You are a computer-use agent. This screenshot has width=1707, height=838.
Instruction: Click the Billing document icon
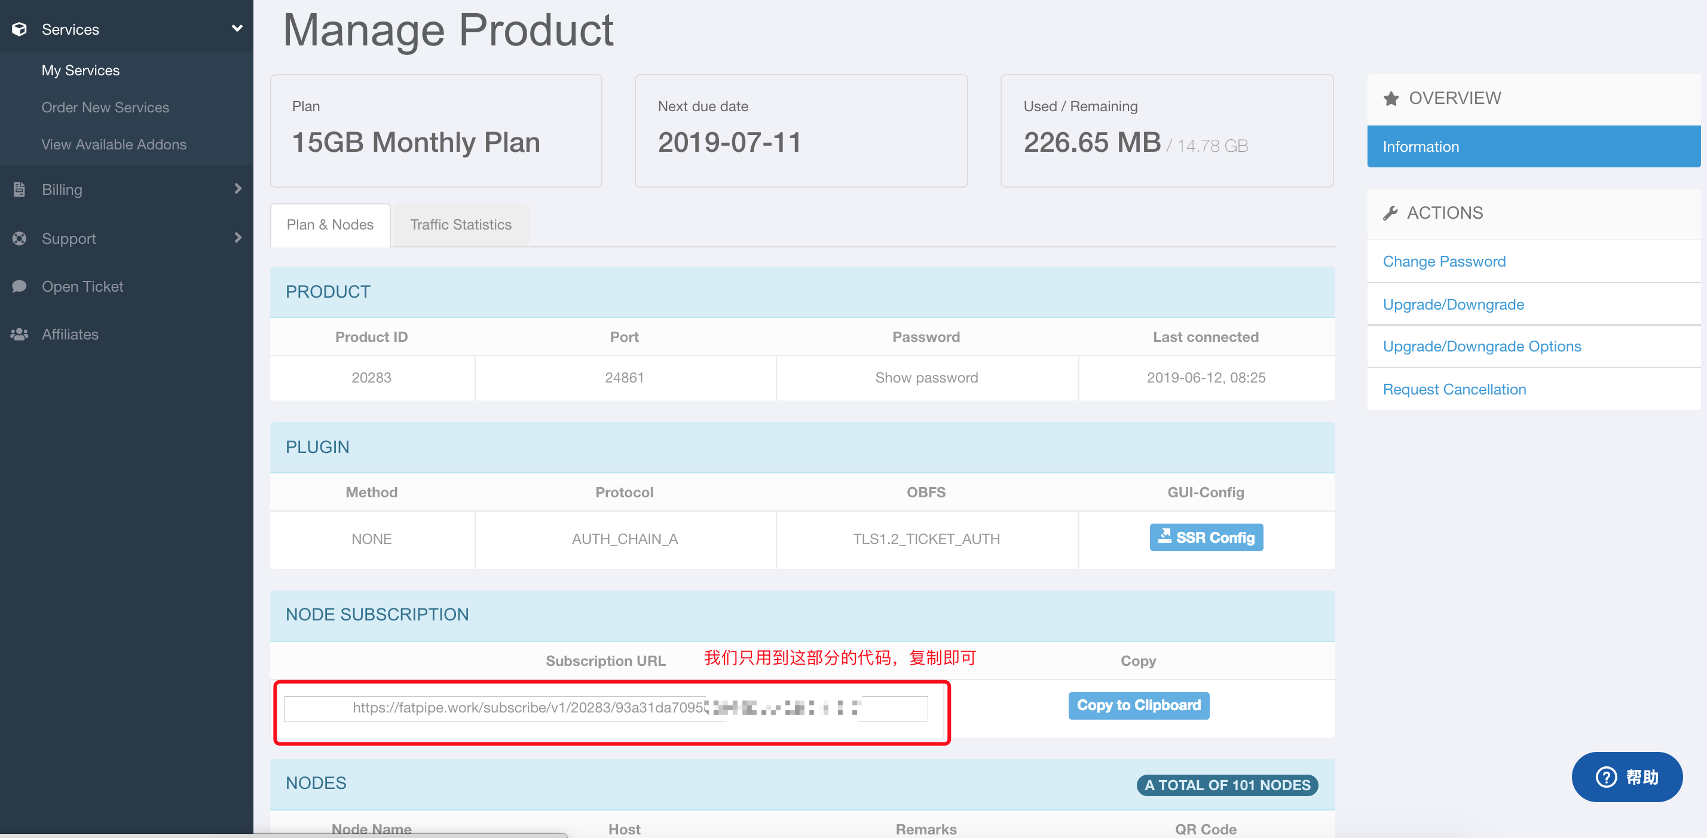pos(19,189)
